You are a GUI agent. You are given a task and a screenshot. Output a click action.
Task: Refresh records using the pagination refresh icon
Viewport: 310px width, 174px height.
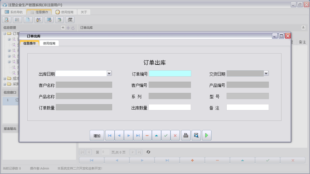pyautogui.click(x=149, y=152)
